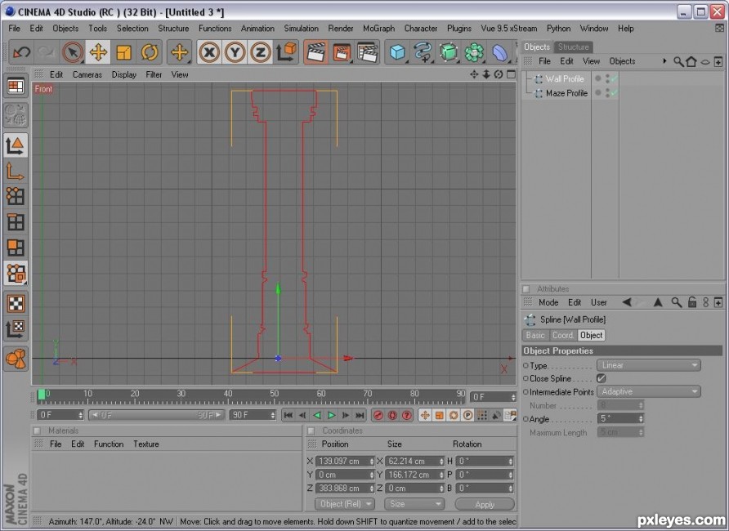Open the viewport Cameras menu

(x=87, y=74)
